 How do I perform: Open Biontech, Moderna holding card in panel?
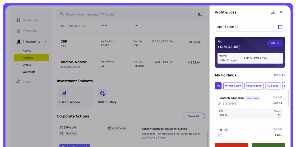click(250, 107)
